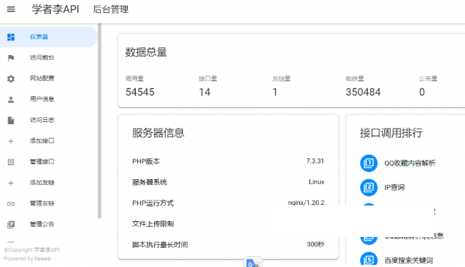Open 访问前台 menu item

point(49,58)
